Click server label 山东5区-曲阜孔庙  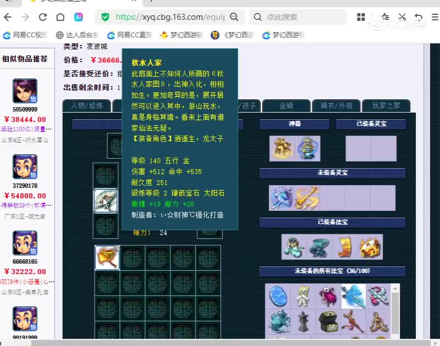(x=25, y=292)
